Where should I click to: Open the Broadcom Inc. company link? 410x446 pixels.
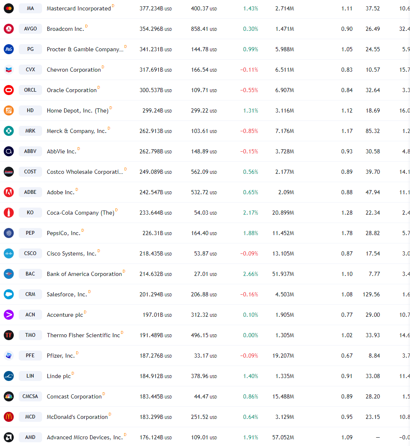click(x=65, y=29)
